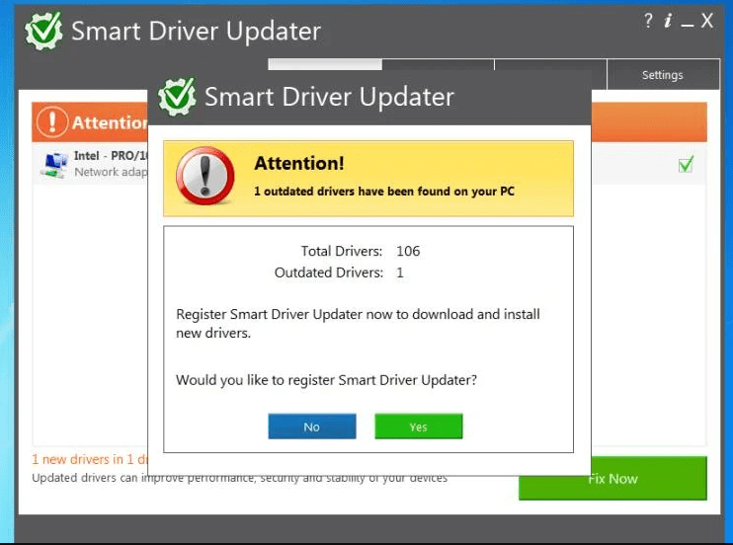Screen dimensions: 733x545
Task: Close the Smart Driver Updater window
Action: [x=707, y=21]
